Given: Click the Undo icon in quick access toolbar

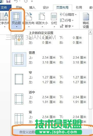Looking at the screenshot, I should click(16, 1).
